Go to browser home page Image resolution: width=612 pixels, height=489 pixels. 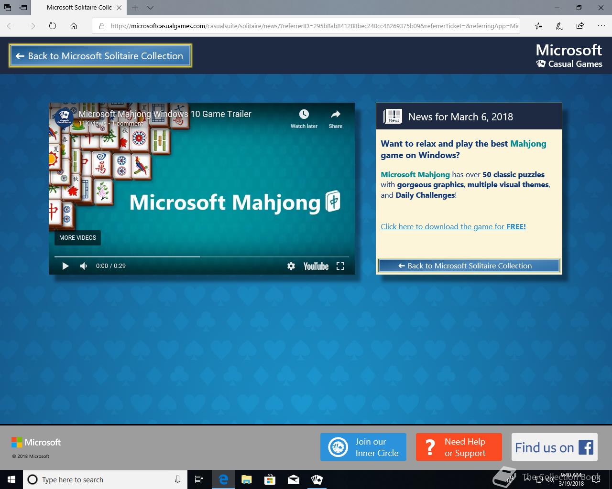click(x=74, y=26)
